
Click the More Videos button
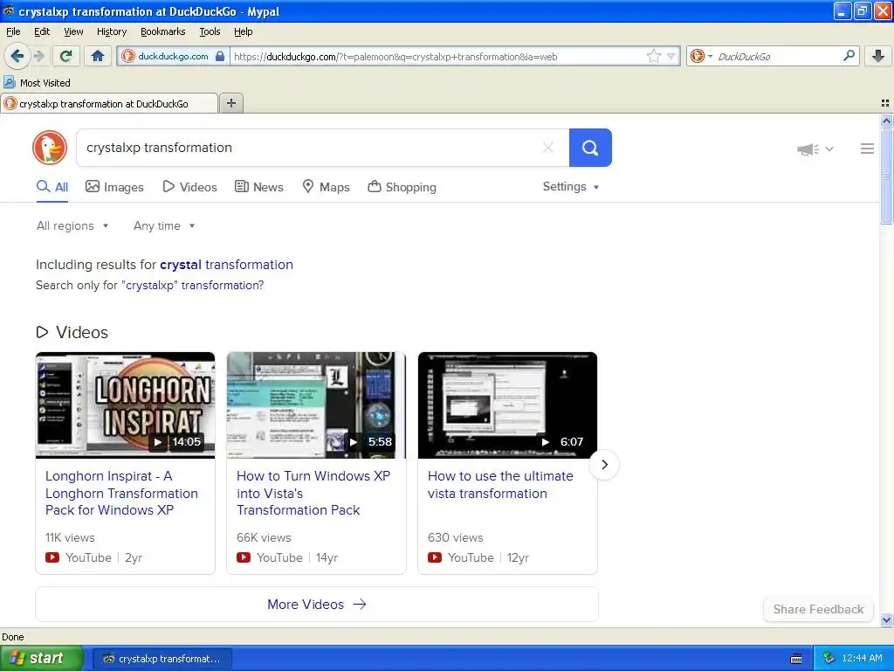[316, 605]
